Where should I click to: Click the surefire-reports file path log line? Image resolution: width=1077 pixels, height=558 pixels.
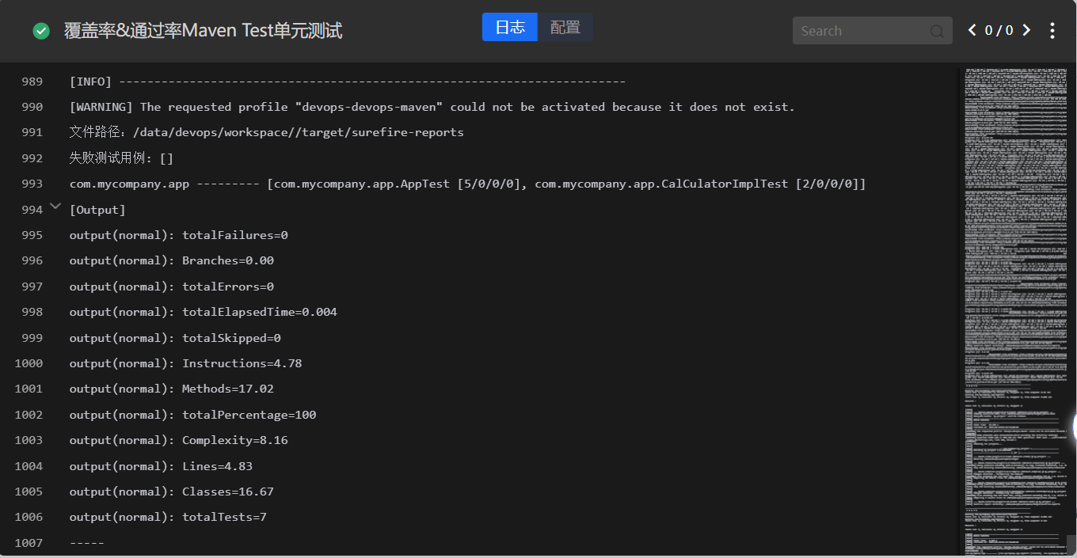pyautogui.click(x=266, y=132)
